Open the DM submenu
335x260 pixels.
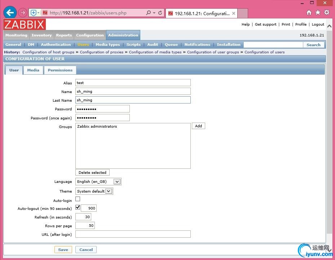coord(31,44)
